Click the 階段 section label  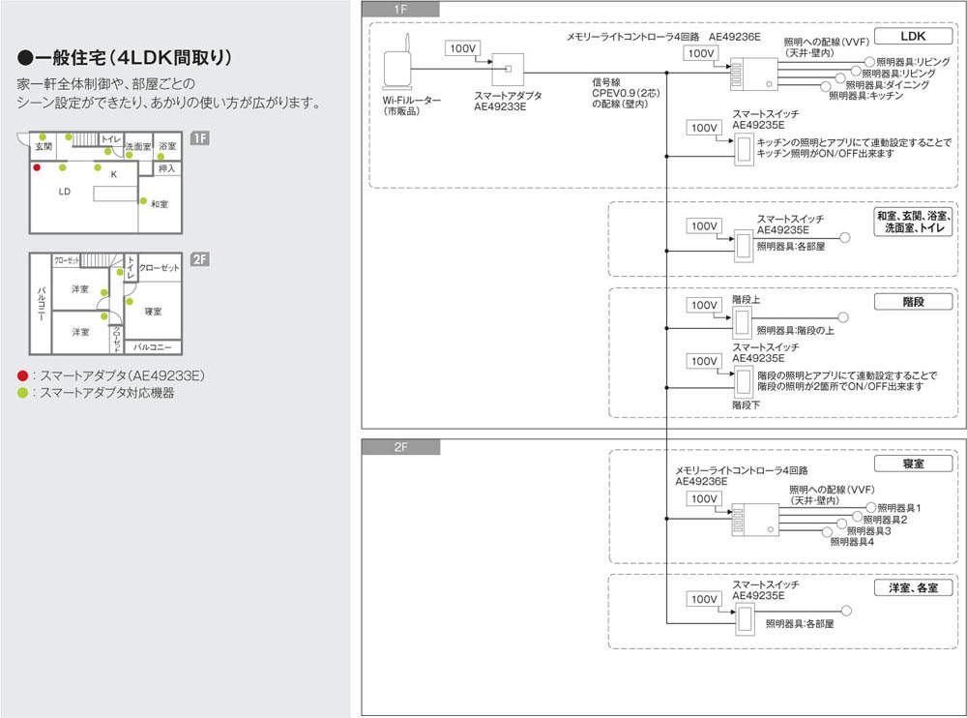click(914, 302)
